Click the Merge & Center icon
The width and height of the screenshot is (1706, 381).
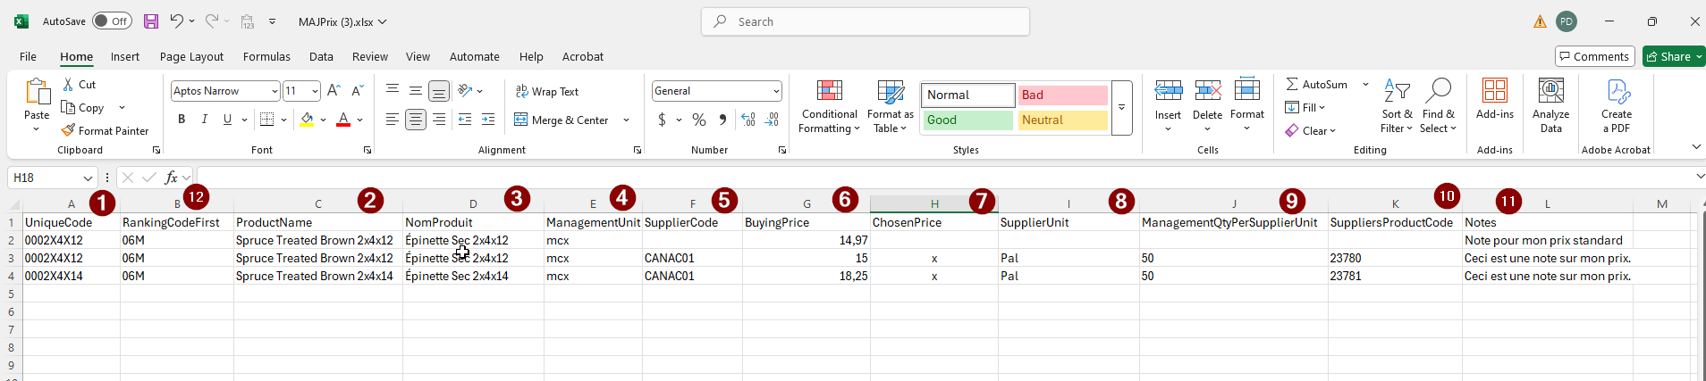click(x=521, y=120)
